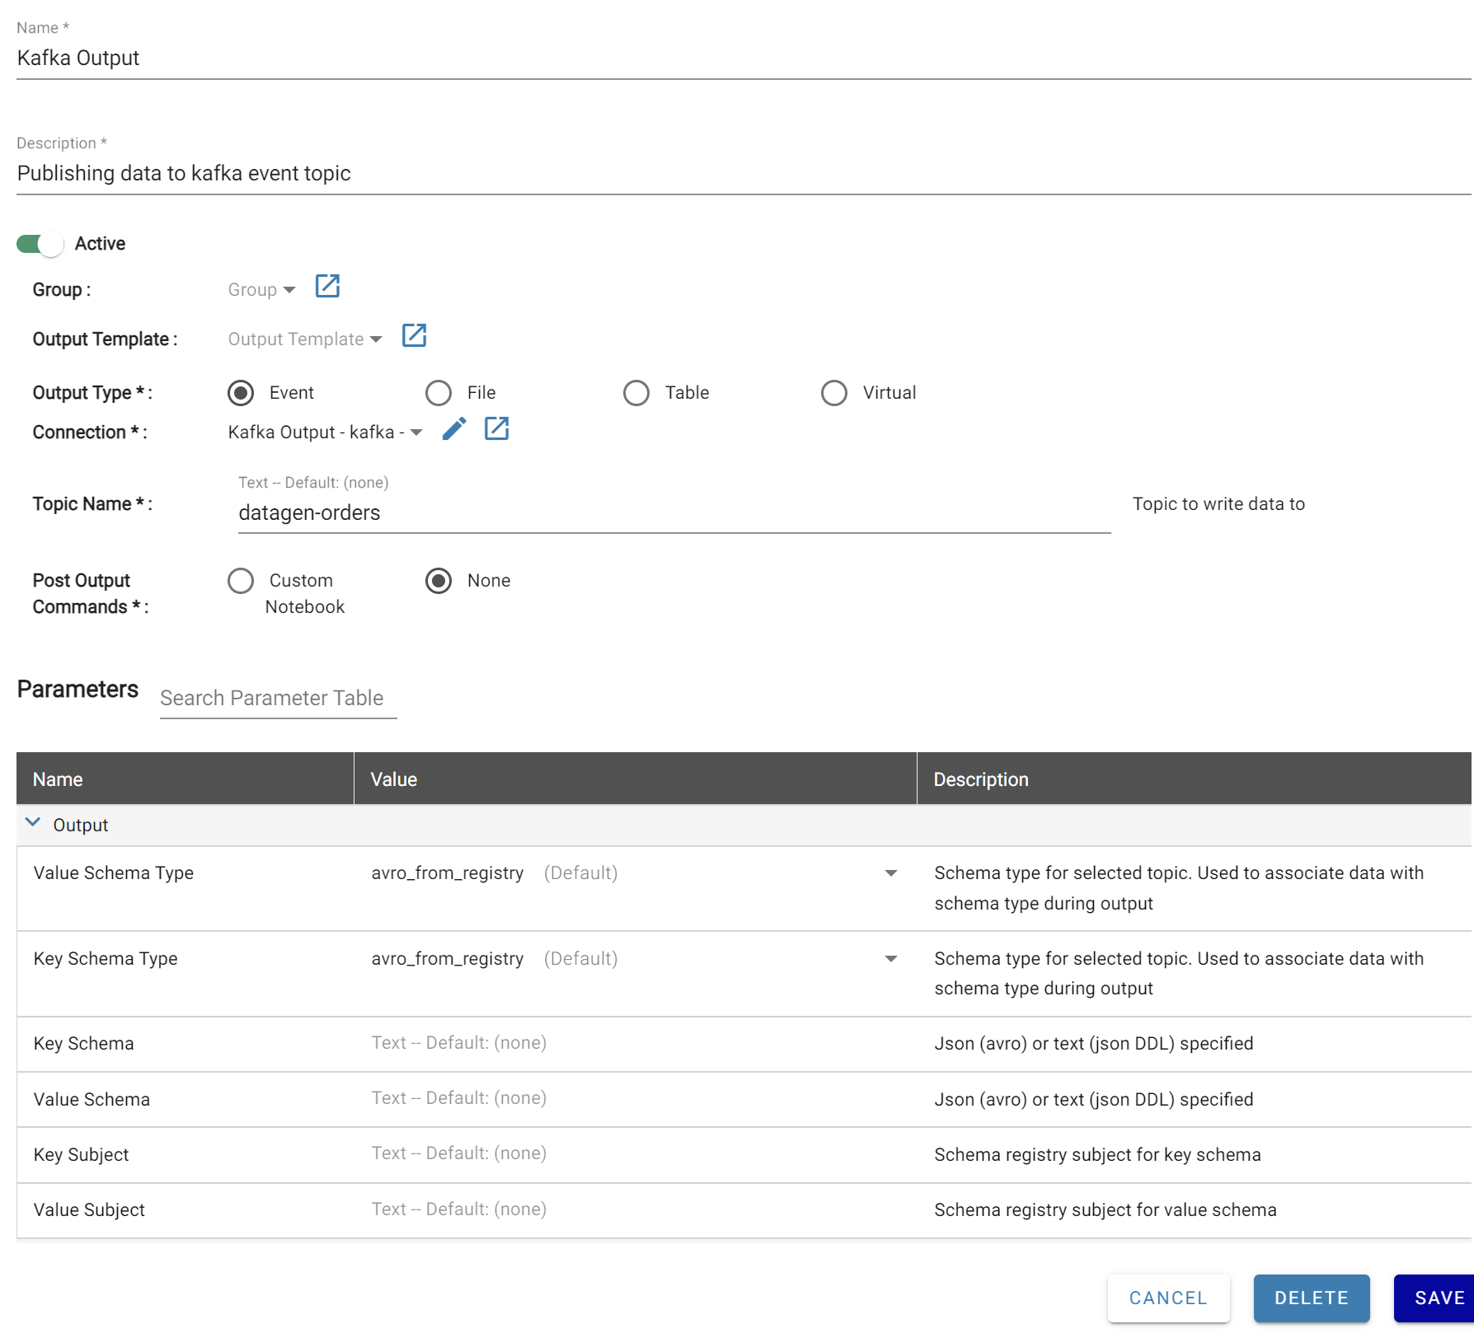1474x1333 pixels.
Task: Click the Value column header
Action: click(636, 779)
